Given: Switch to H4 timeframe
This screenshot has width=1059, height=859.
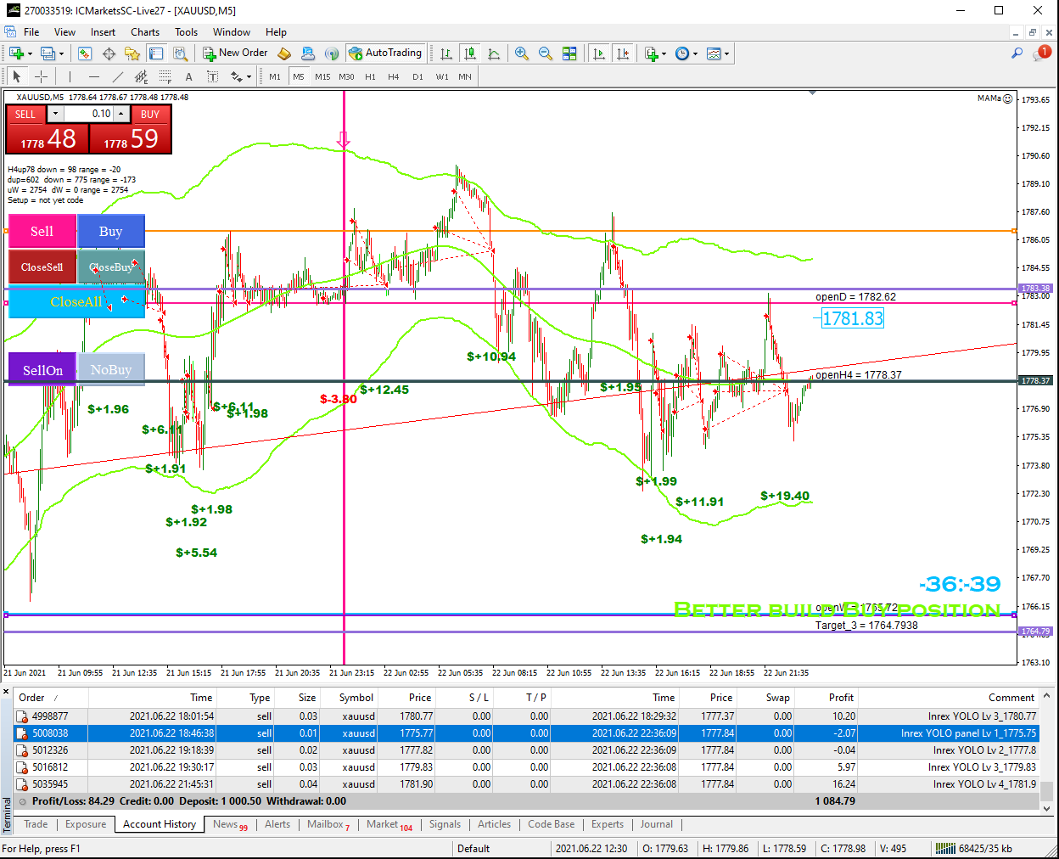Looking at the screenshot, I should [394, 76].
